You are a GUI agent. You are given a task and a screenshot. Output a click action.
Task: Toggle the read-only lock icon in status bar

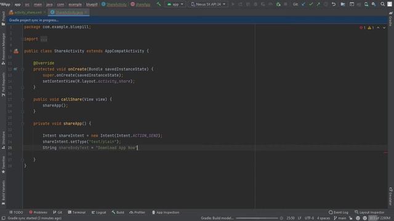point(351,219)
